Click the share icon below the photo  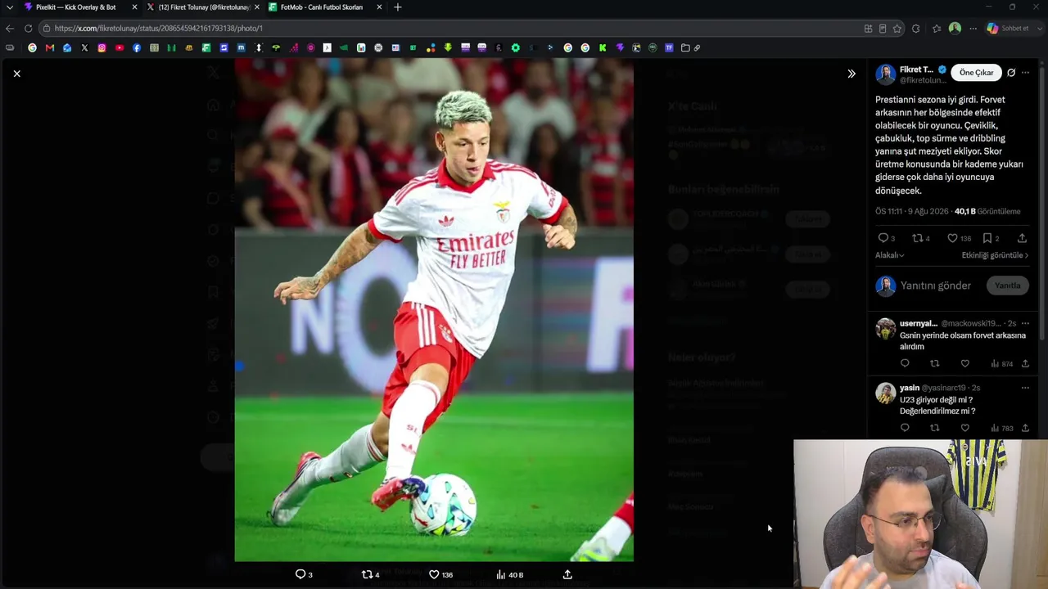567,574
